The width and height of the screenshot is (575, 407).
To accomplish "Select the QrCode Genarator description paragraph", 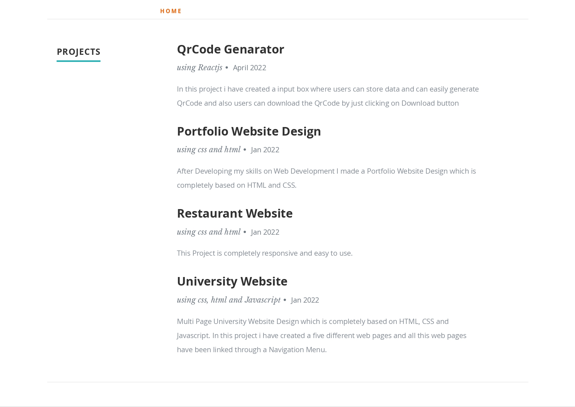I will click(x=328, y=96).
